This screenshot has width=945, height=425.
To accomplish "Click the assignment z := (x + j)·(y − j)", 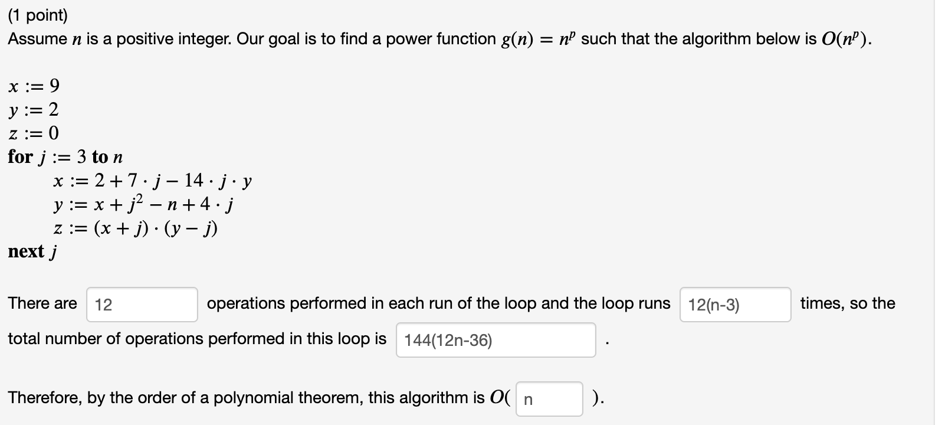I will tap(136, 228).
